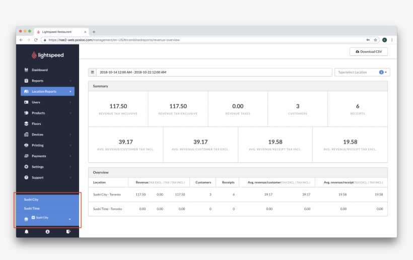The height and width of the screenshot is (260, 413).
Task: Click the Location Reports building icon
Action: coord(26,91)
